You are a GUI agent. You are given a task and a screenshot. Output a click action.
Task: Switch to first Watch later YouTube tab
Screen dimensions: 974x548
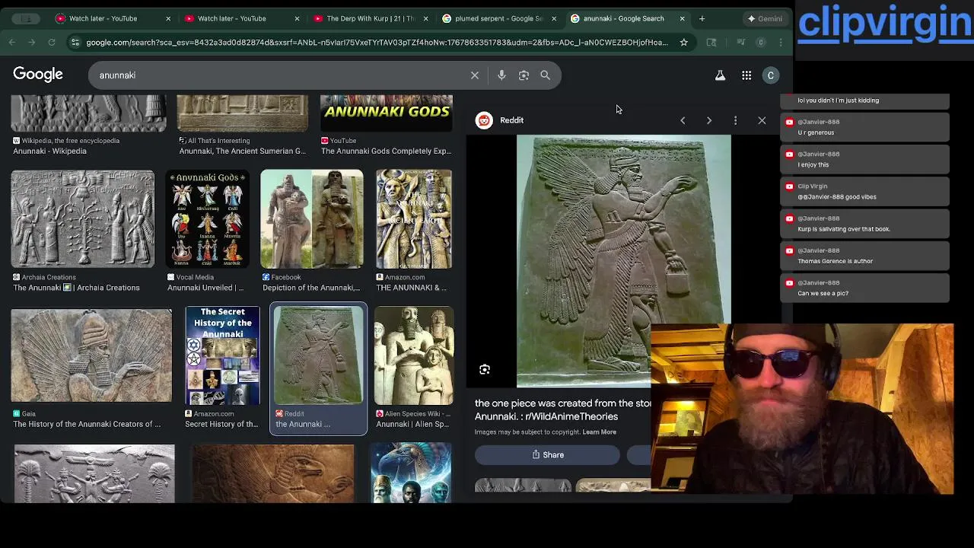point(103,18)
